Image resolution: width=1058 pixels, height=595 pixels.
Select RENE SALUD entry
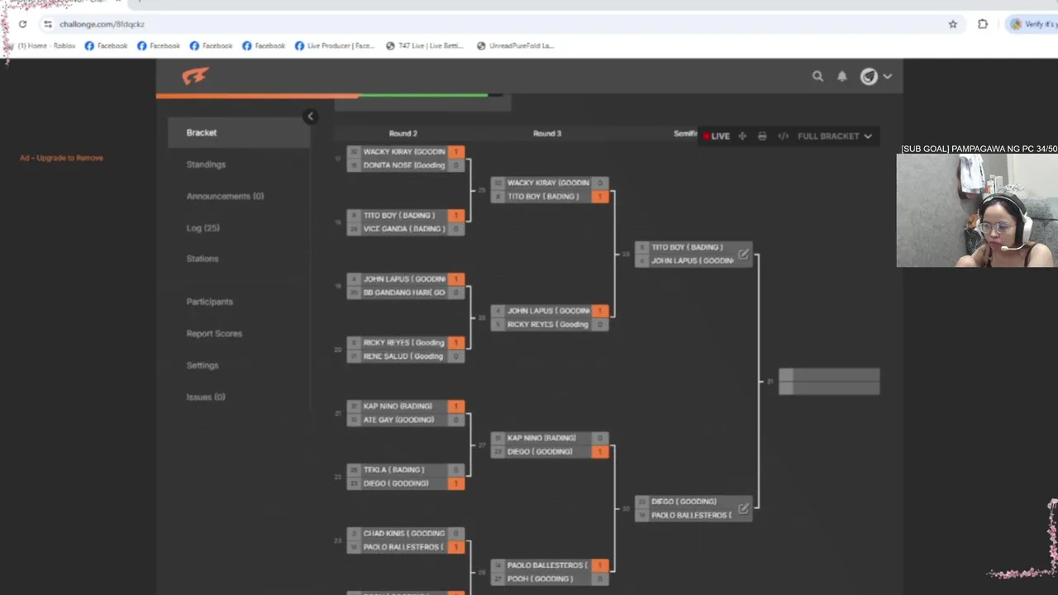[x=405, y=356]
